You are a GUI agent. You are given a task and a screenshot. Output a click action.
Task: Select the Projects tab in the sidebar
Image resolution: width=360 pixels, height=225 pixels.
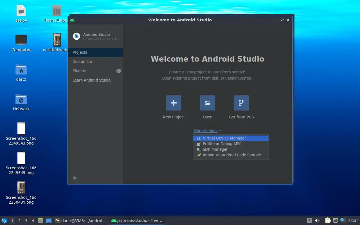(96, 52)
